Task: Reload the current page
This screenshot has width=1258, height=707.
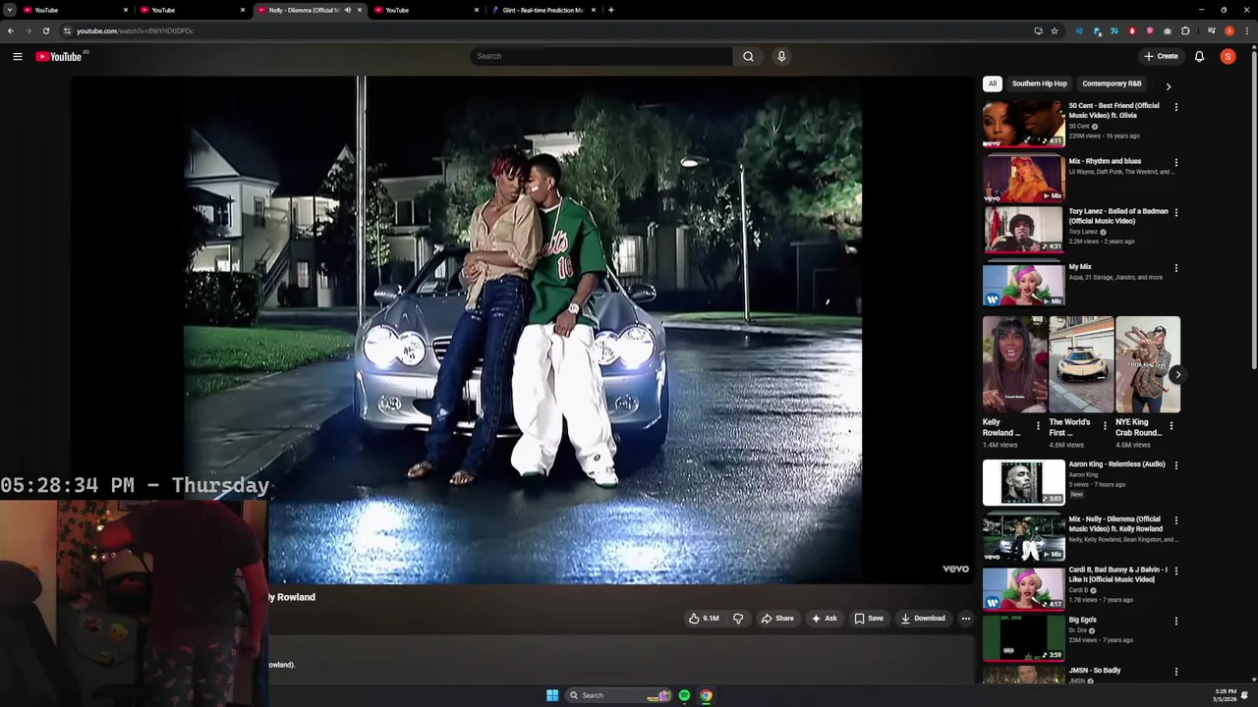Action: pos(45,30)
